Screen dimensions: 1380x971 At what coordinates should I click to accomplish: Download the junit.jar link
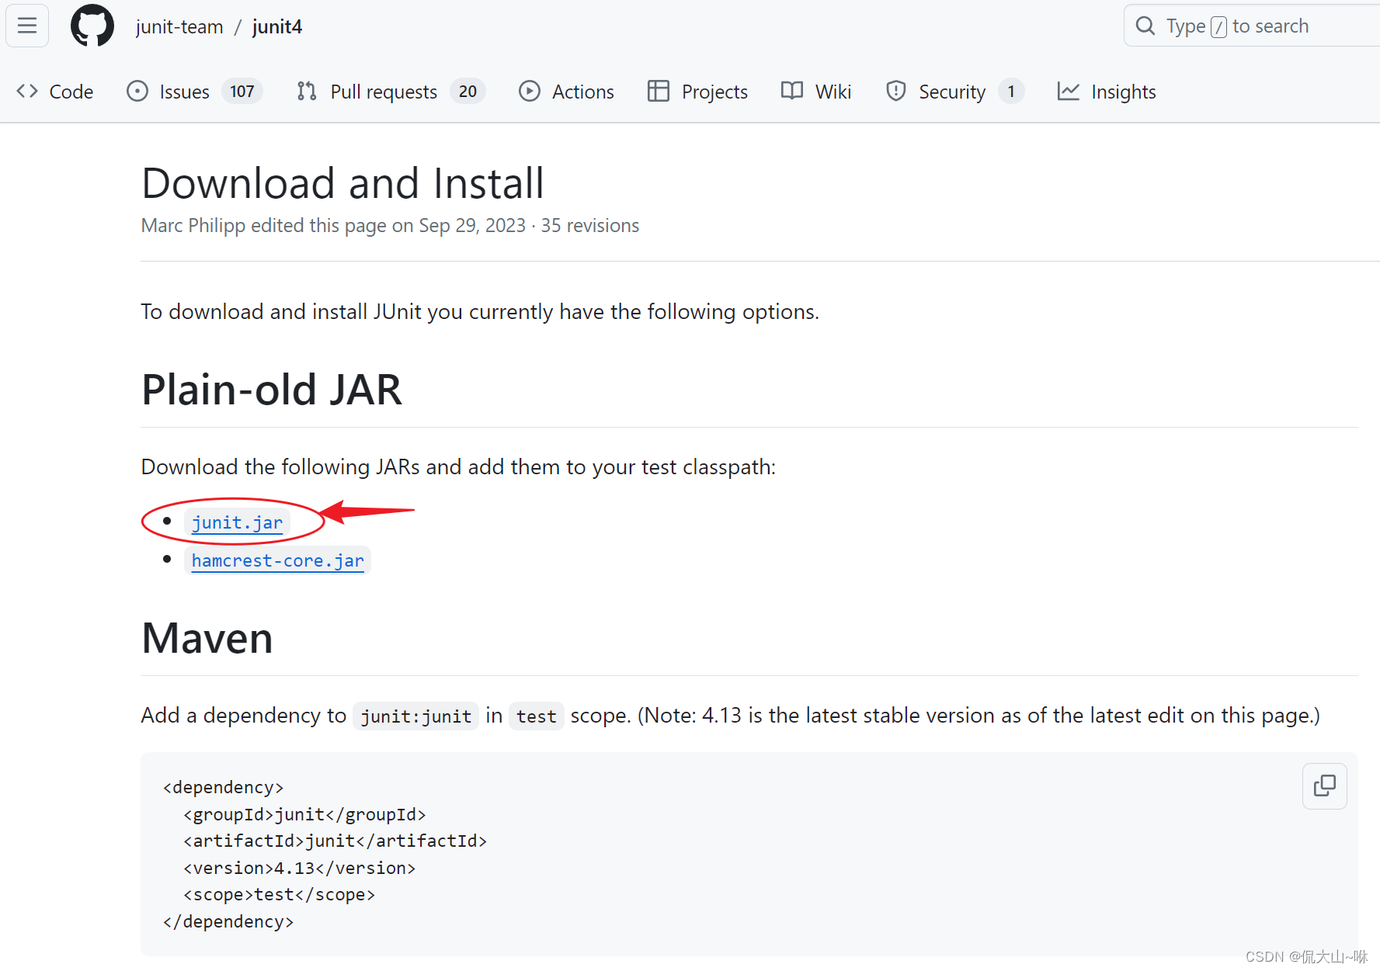tap(237, 522)
